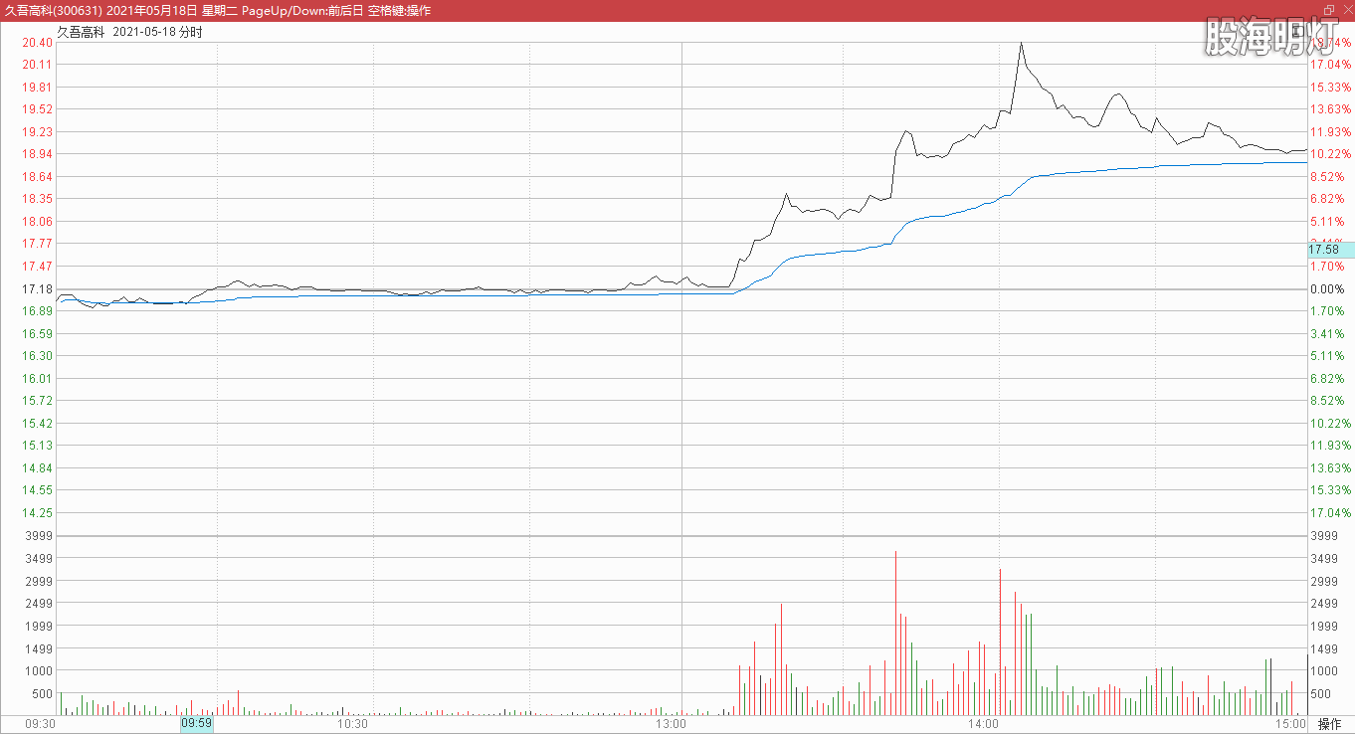Click the 17.18 baseline price label

(38, 288)
